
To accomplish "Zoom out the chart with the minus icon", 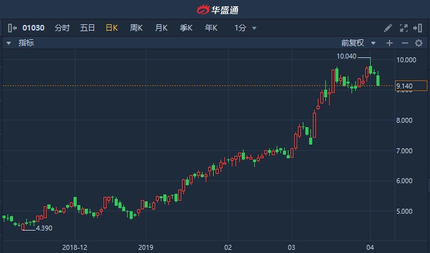I will point(405,43).
